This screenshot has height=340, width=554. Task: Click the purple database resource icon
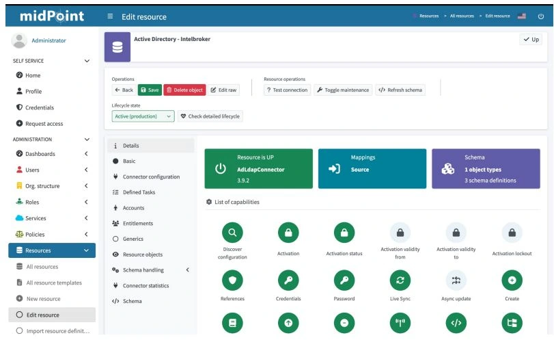(117, 47)
